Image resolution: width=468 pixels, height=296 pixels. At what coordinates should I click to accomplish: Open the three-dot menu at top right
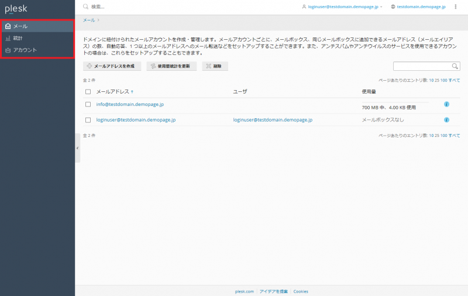456,6
